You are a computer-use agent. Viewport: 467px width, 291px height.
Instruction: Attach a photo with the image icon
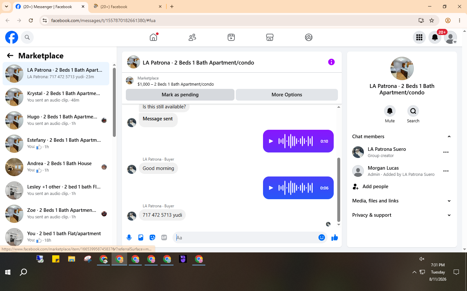141,237
